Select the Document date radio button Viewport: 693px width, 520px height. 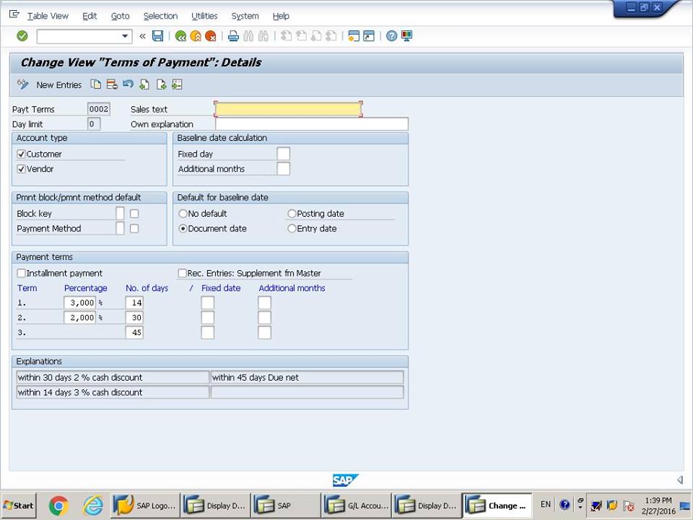point(183,229)
